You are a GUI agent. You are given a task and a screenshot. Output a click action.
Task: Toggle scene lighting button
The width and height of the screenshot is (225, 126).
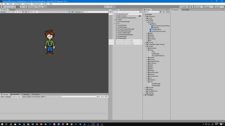click(20, 12)
